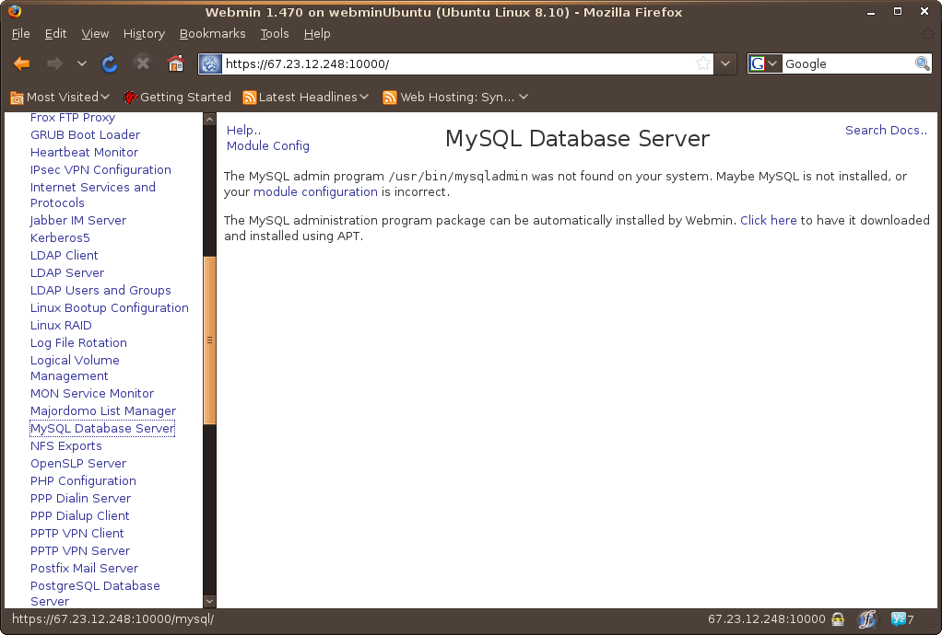Open the Tools menu
This screenshot has width=942, height=635.
point(275,33)
